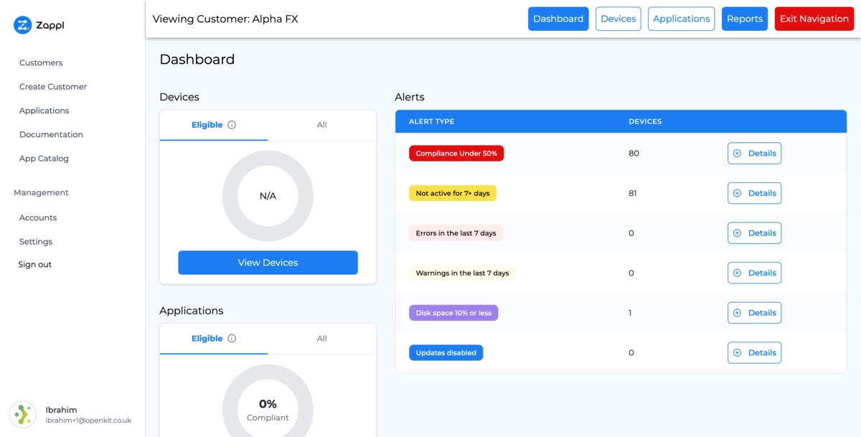Image resolution: width=861 pixels, height=437 pixels.
Task: Click the plus icon on Updates disabled Details
Action: (x=738, y=352)
